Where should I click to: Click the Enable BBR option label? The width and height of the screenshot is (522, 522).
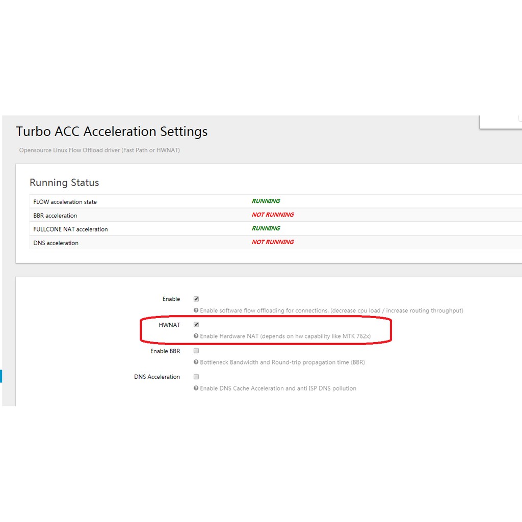tap(165, 351)
